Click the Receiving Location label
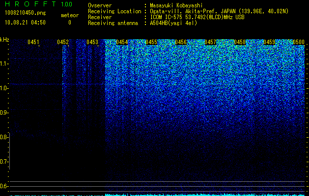The height and width of the screenshot is (196, 309). (114, 11)
